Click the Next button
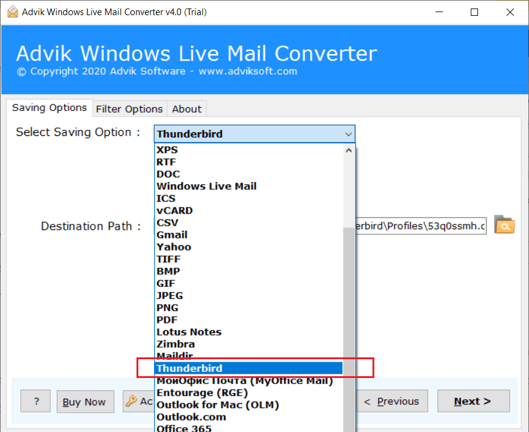The image size is (529, 432). pyautogui.click(x=473, y=401)
